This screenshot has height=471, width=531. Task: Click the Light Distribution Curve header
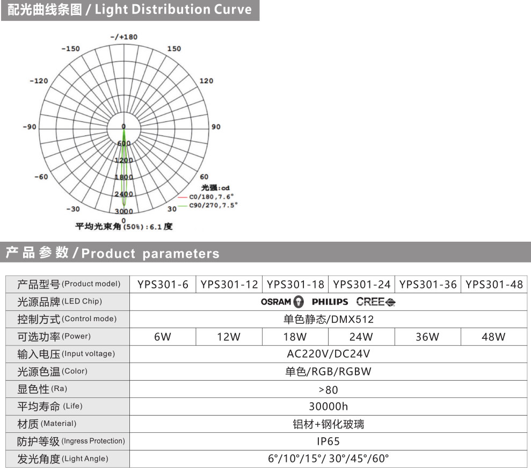130,10
